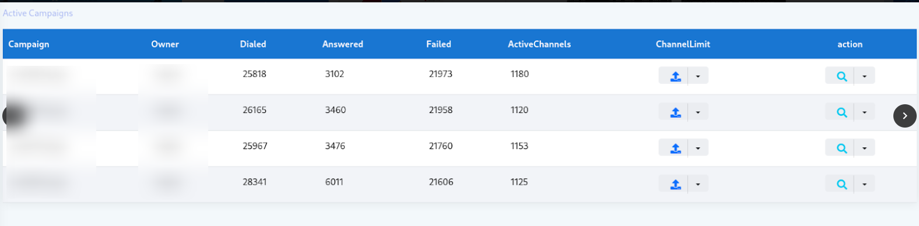Expand ChannelLimit dropdown arrow in 1153 channels row
The image size is (919, 226).
tap(698, 148)
